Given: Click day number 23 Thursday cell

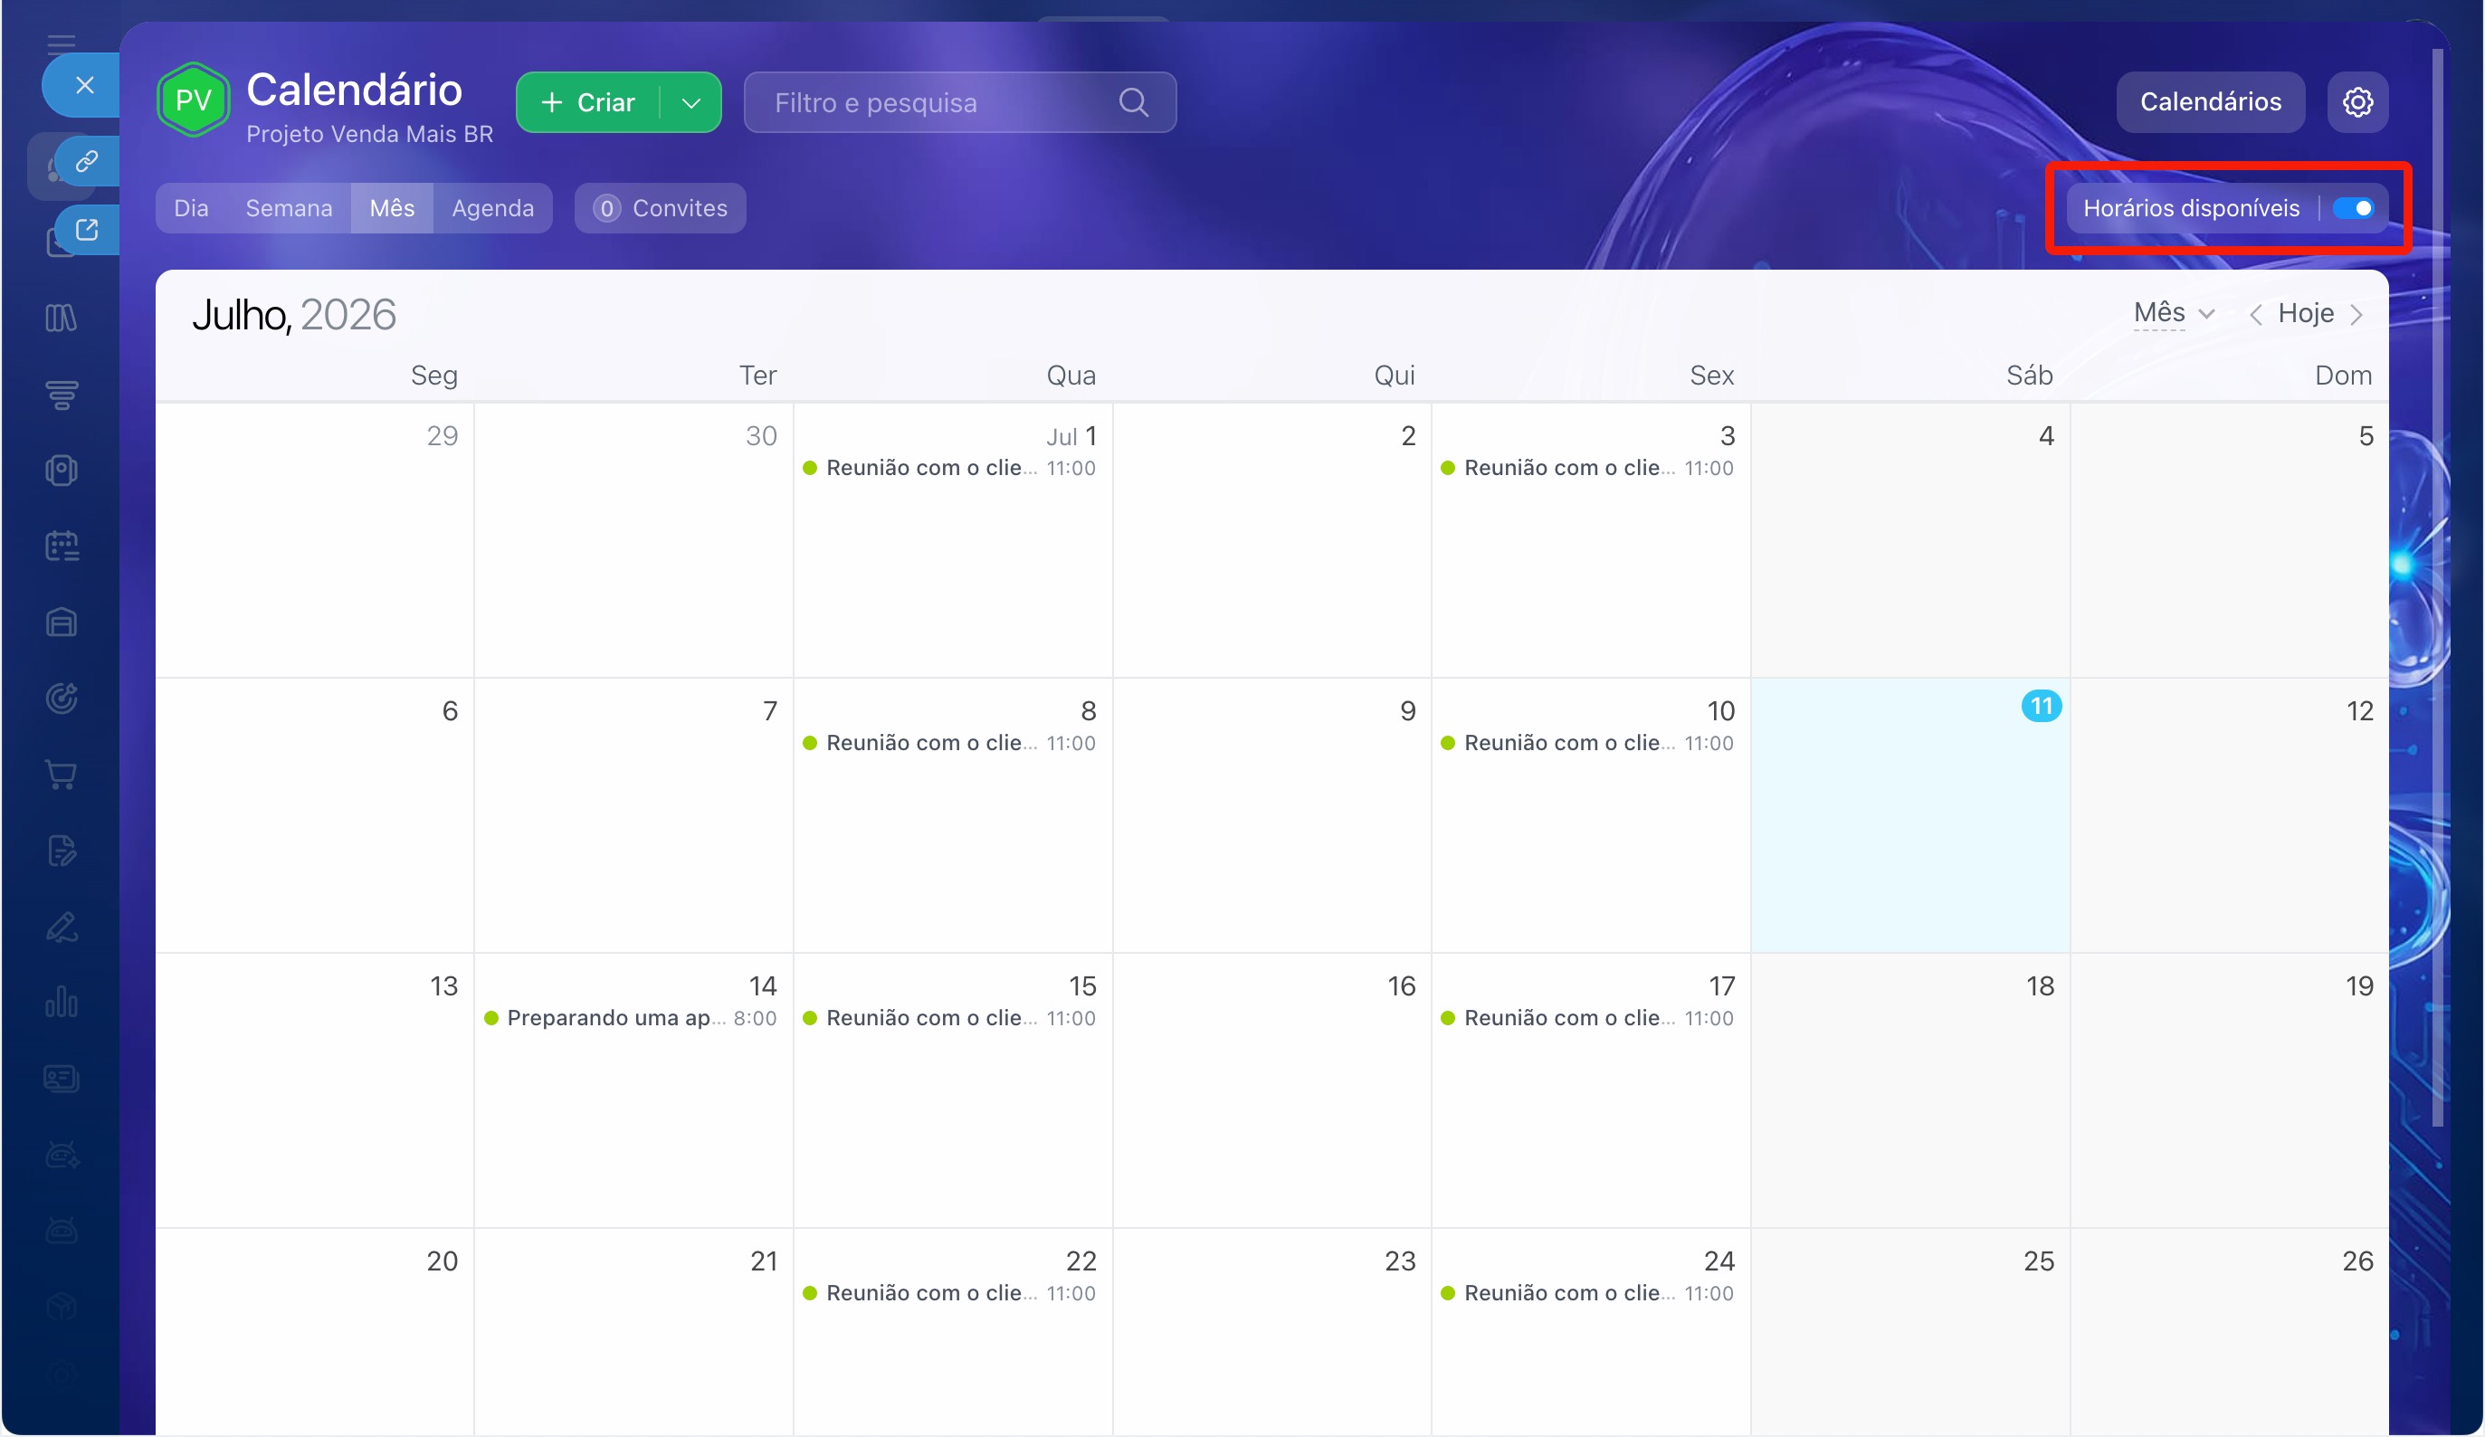Looking at the screenshot, I should point(1399,1261).
